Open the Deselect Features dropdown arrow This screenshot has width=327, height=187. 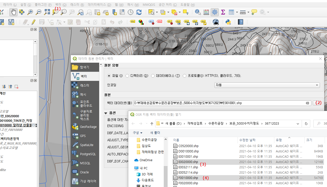pyautogui.click(x=179, y=12)
